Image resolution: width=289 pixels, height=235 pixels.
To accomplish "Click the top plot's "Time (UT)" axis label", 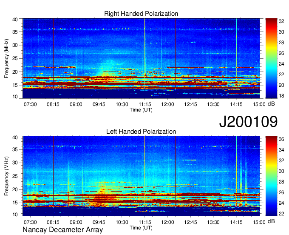I will pyautogui.click(x=141, y=110).
